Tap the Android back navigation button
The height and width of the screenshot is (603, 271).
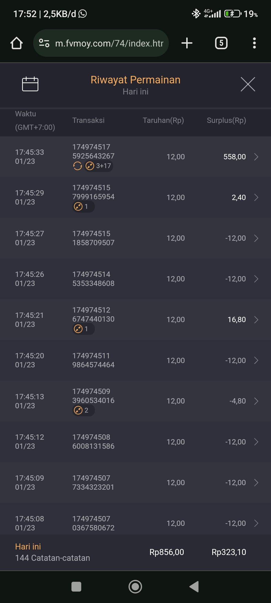(194, 587)
